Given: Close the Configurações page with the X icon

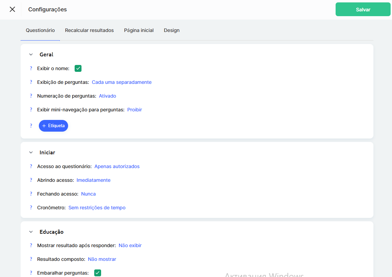Looking at the screenshot, I should click(x=12, y=9).
